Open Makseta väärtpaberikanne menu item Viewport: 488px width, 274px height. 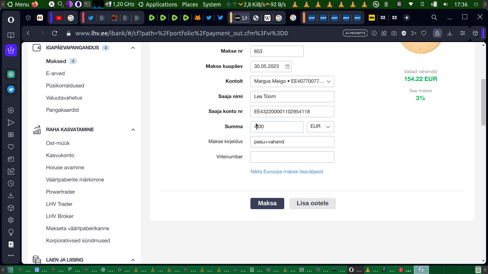pos(77,228)
